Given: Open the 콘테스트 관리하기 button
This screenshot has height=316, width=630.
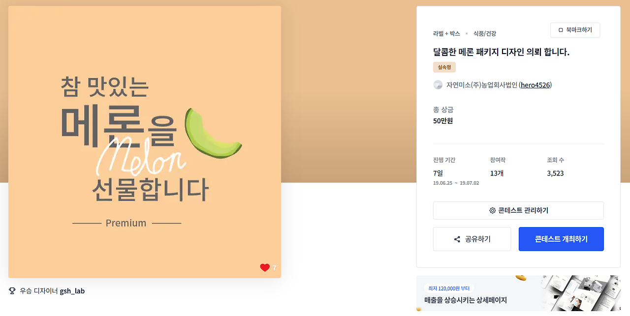Looking at the screenshot, I should pyautogui.click(x=518, y=210).
